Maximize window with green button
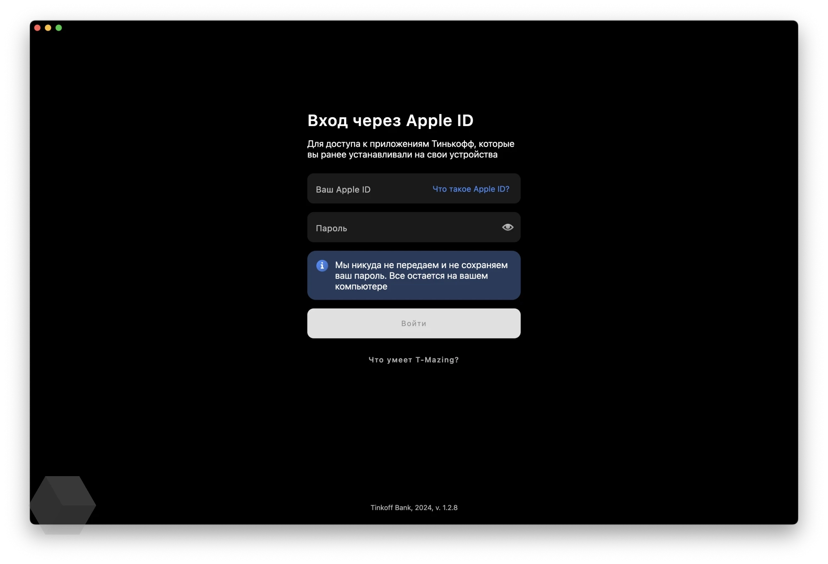Image resolution: width=828 pixels, height=564 pixels. point(59,28)
